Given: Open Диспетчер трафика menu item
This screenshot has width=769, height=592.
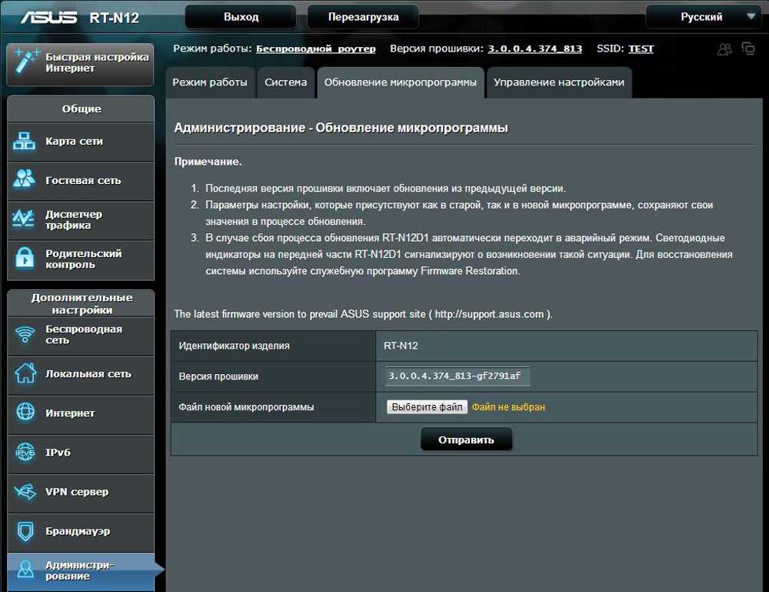Looking at the screenshot, I should tap(81, 220).
